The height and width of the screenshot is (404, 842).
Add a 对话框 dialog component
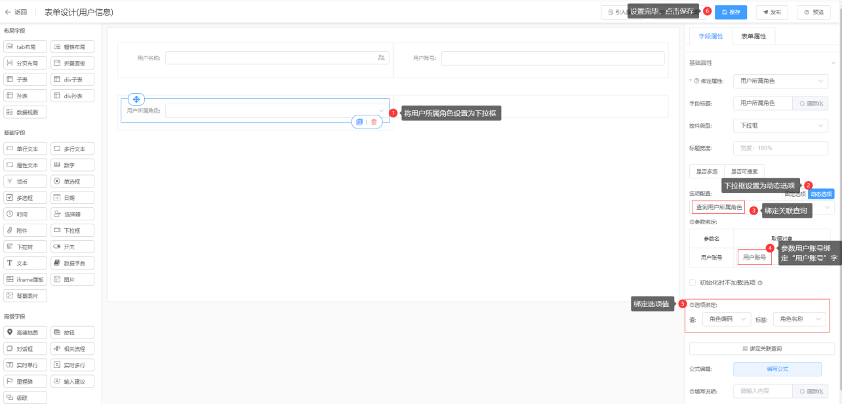click(25, 349)
